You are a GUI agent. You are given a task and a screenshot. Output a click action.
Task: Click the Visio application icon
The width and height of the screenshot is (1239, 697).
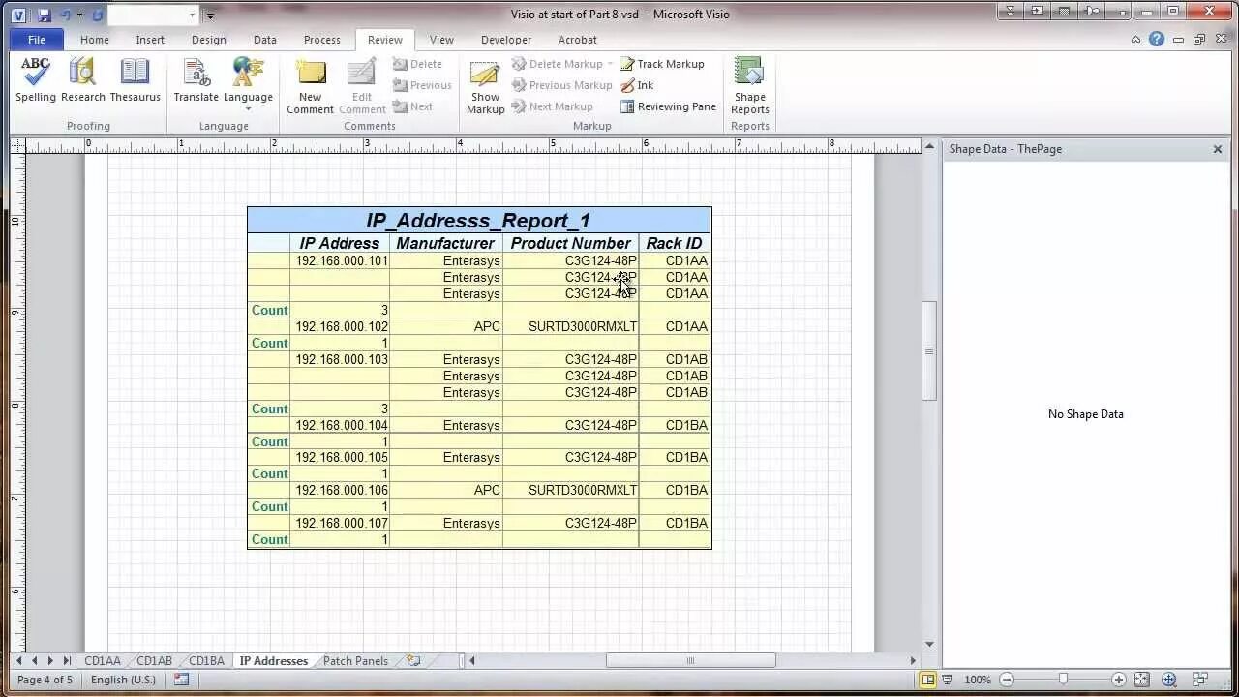pyautogui.click(x=18, y=15)
